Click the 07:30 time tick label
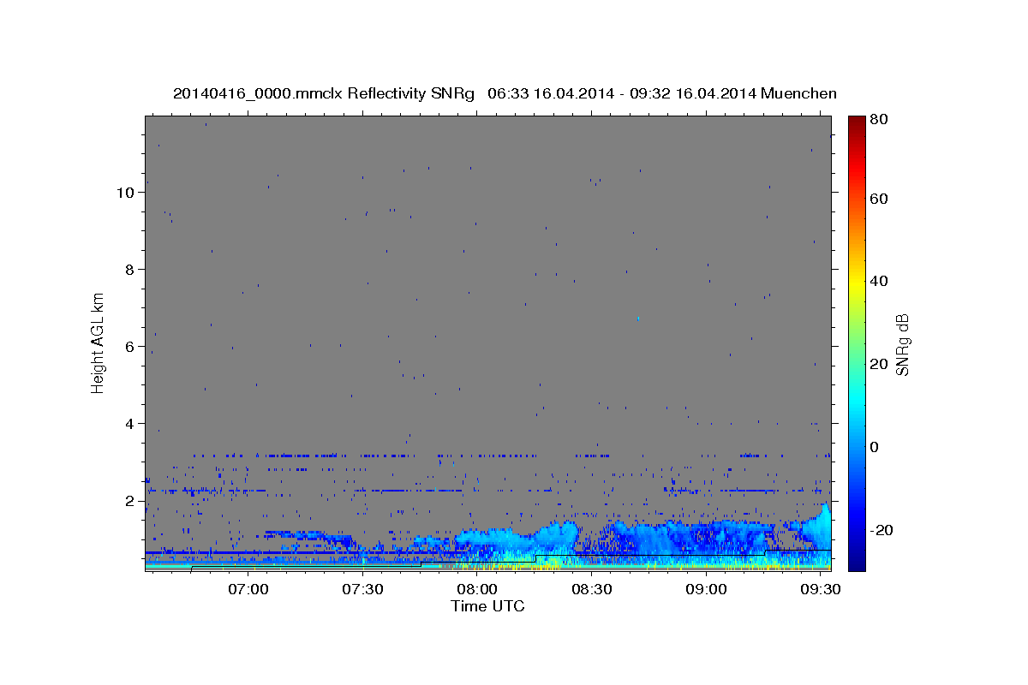The height and width of the screenshot is (685, 1028). pos(363,590)
